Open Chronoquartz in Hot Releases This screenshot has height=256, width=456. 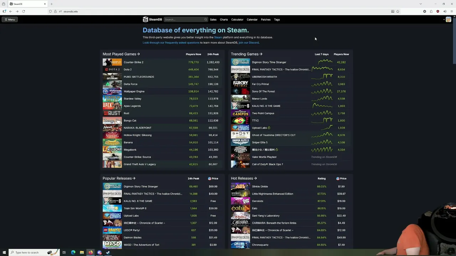point(260,245)
